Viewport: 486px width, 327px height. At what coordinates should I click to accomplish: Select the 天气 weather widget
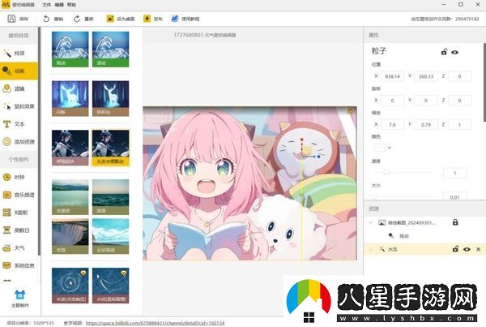(x=19, y=247)
